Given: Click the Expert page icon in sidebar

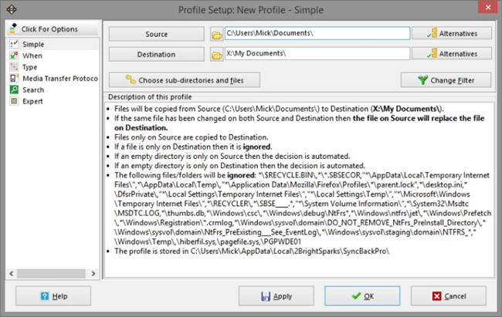Looking at the screenshot, I should (x=14, y=101).
